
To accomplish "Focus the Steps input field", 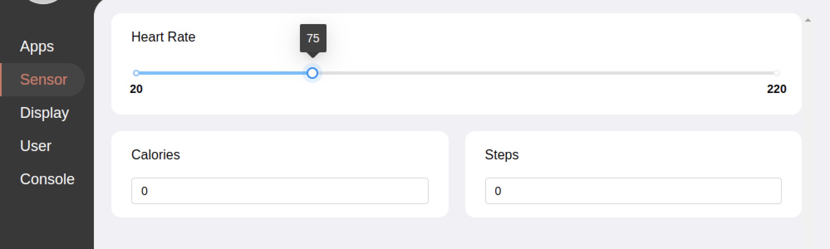I will (x=633, y=191).
